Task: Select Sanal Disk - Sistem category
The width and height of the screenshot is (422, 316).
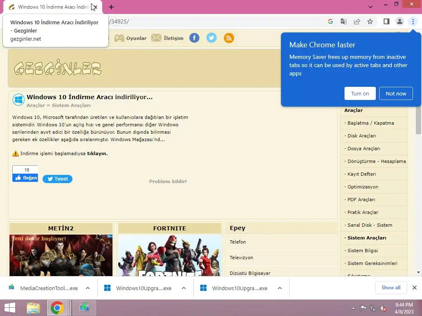Action: click(x=373, y=225)
